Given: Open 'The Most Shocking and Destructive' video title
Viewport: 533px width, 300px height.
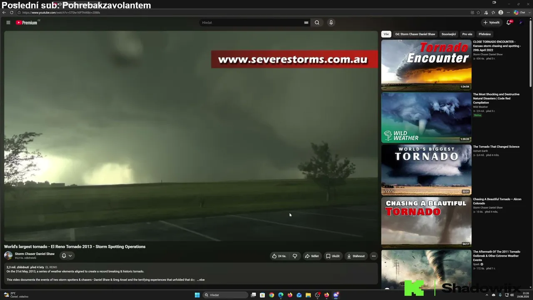Looking at the screenshot, I should [496, 98].
